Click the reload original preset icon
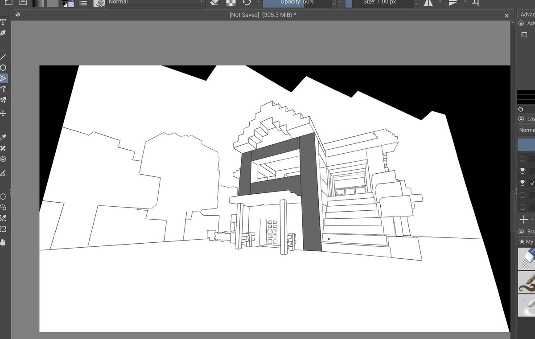This screenshot has height=339, width=535. (247, 3)
